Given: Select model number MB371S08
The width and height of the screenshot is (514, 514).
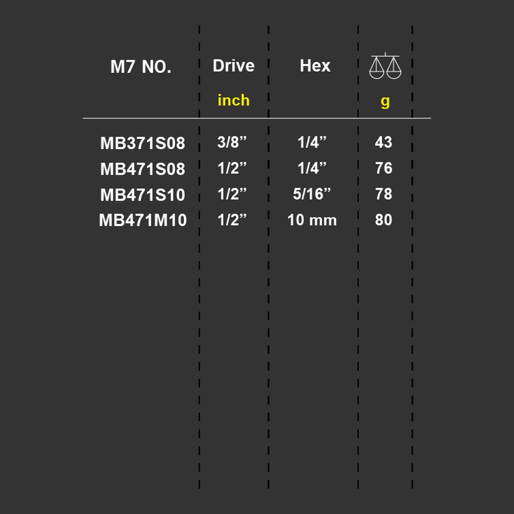Looking at the screenshot, I should [x=142, y=143].
